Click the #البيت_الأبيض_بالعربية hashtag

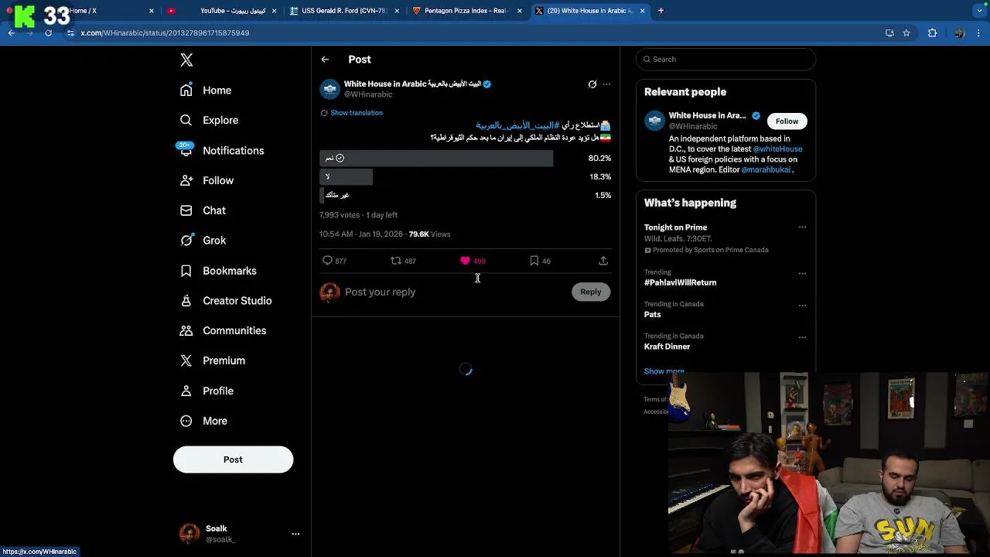(517, 125)
